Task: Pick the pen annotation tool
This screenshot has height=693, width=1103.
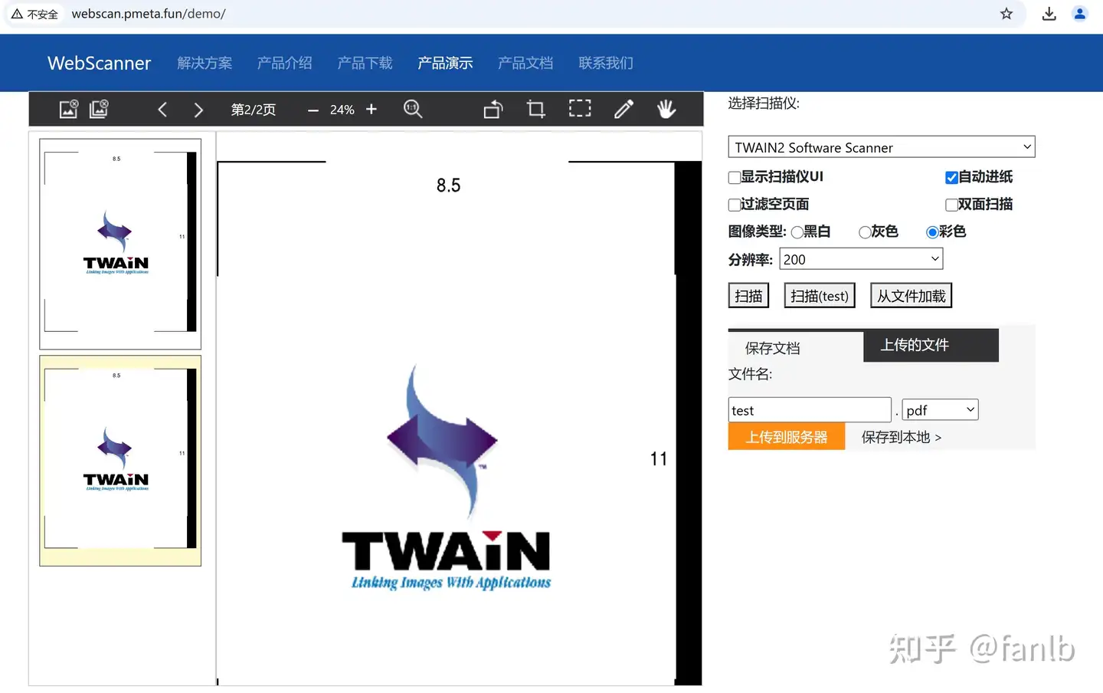Action: 624,109
